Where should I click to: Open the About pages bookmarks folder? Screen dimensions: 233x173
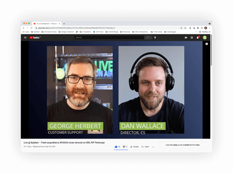170,32
